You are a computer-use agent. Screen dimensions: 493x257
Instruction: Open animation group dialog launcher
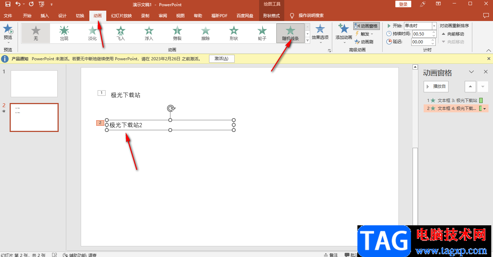tap(329, 51)
